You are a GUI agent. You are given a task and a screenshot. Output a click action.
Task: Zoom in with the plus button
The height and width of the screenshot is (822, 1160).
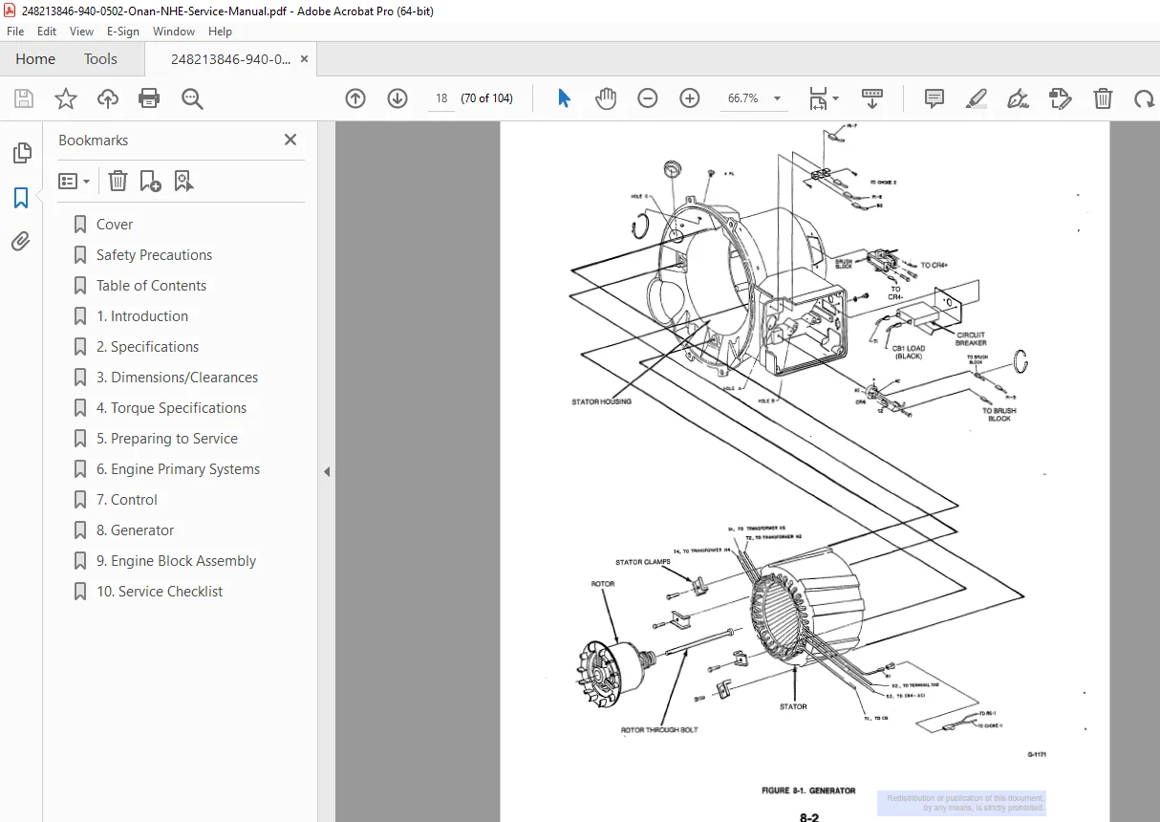(690, 98)
